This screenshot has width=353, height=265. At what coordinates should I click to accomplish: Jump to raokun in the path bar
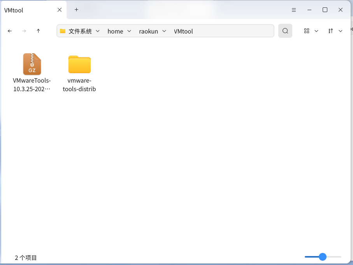149,31
